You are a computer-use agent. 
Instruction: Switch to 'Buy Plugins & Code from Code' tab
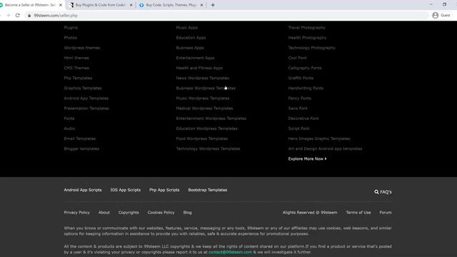[x=101, y=5]
